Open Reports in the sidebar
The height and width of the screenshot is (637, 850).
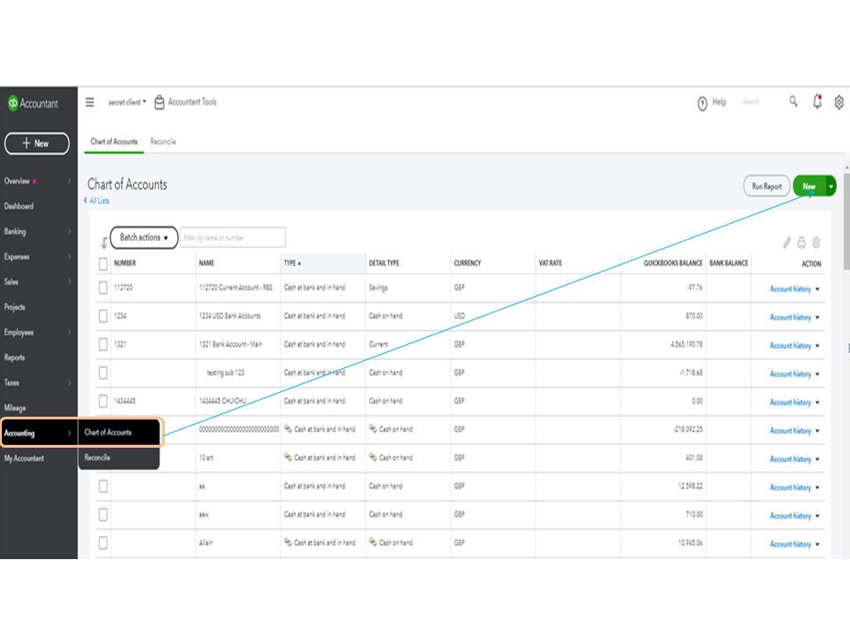[15, 357]
